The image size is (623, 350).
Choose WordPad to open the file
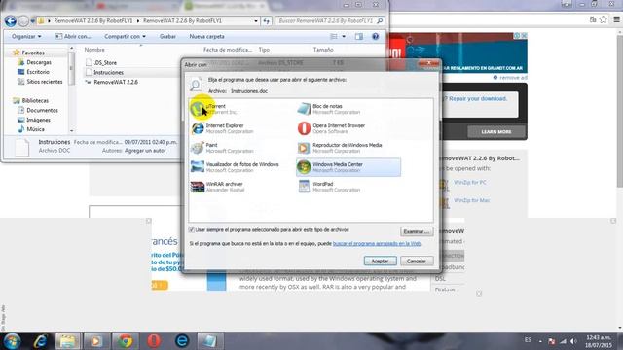click(x=329, y=187)
